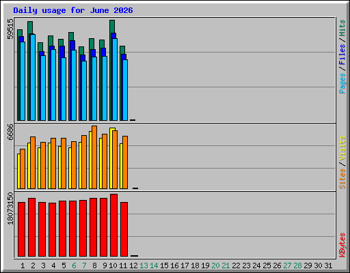
Task: Click day 19 on the axis
Action: [205, 265]
